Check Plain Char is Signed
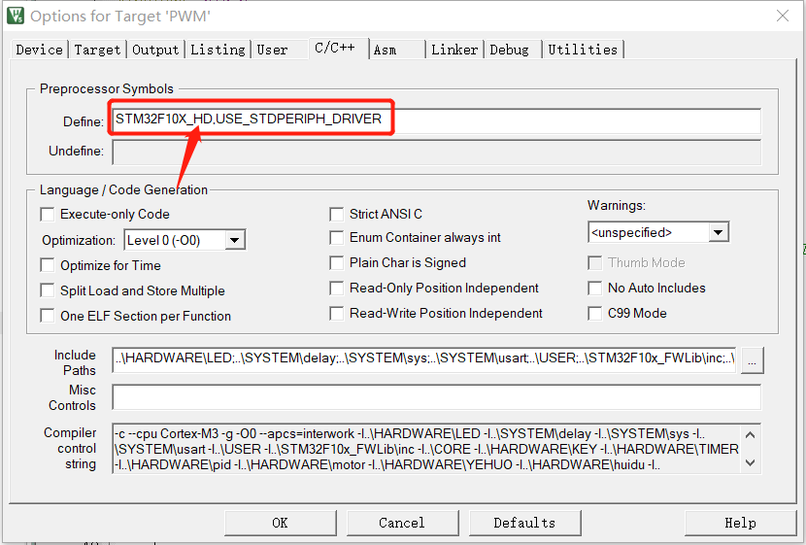The image size is (806, 545). (x=337, y=263)
